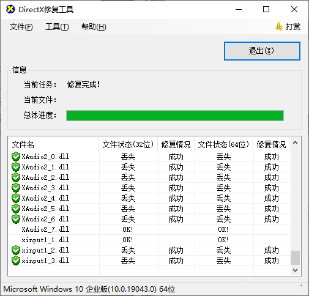Click the 修复完成! task status text
Screen dimensions: 309x296
click(x=83, y=84)
